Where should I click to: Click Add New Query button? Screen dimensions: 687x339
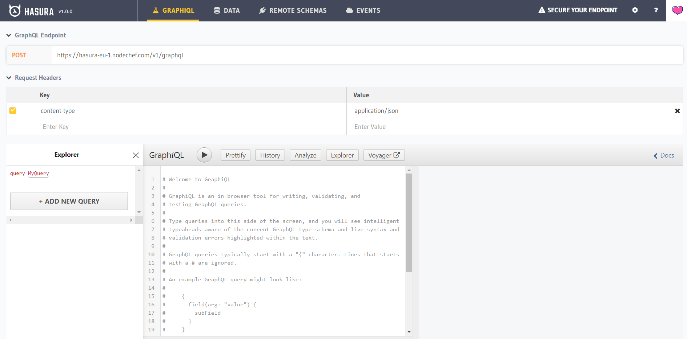(x=69, y=201)
